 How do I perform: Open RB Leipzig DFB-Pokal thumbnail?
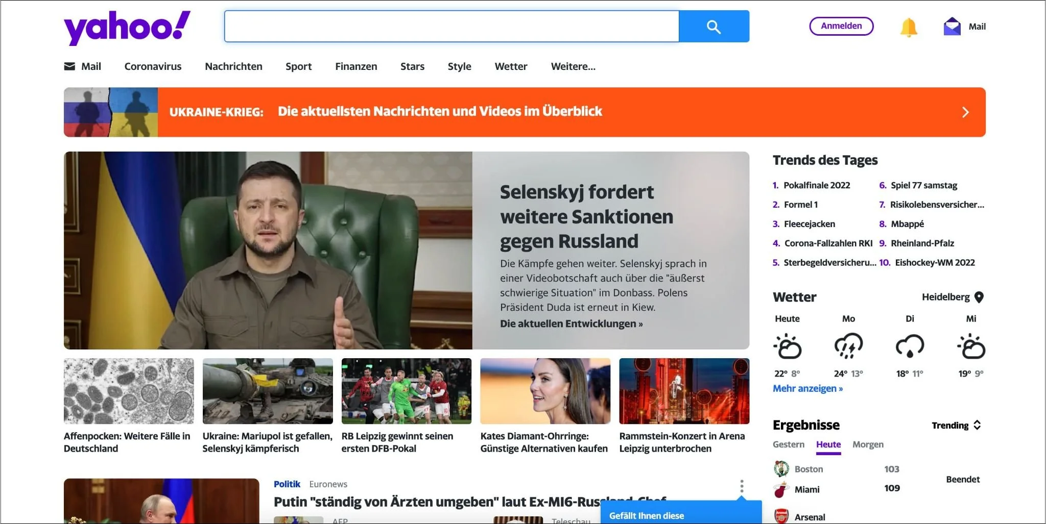(x=407, y=391)
